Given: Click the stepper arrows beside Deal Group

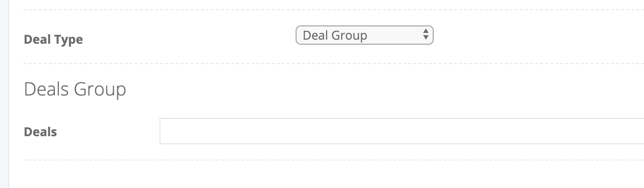Looking at the screenshot, I should coord(426,35).
